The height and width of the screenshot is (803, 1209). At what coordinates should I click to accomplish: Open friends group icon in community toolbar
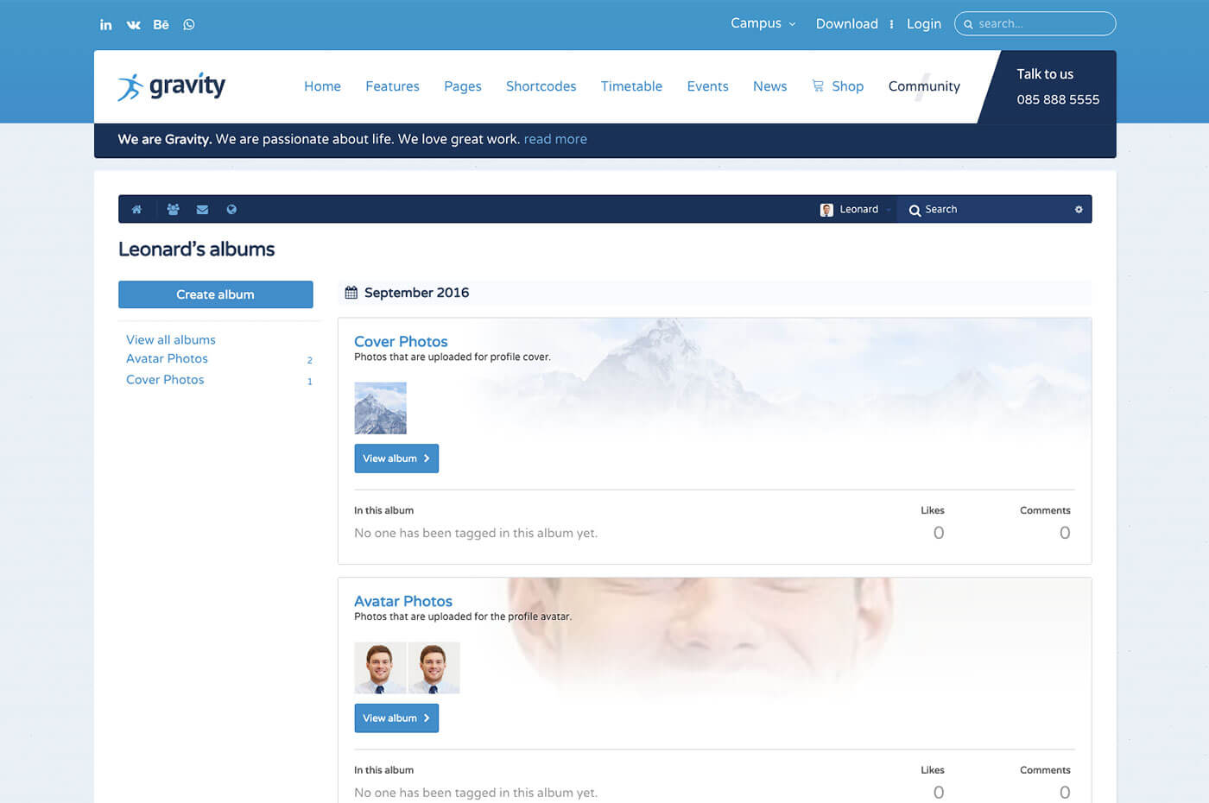coord(173,209)
